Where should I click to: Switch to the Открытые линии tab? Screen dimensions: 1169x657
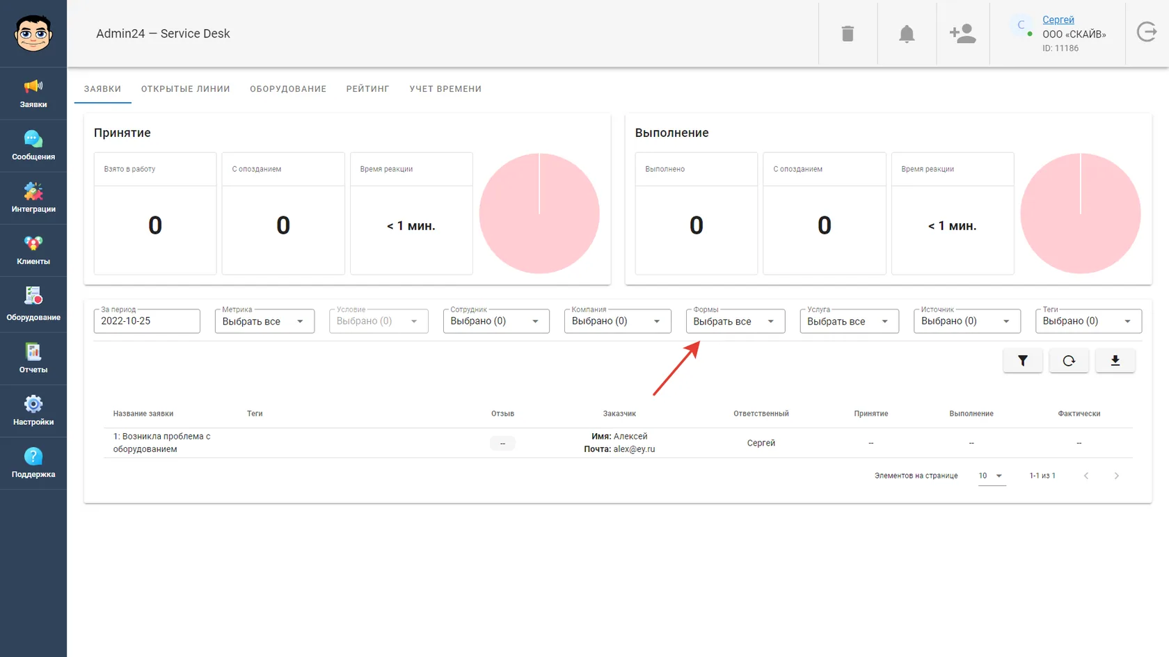(x=185, y=89)
